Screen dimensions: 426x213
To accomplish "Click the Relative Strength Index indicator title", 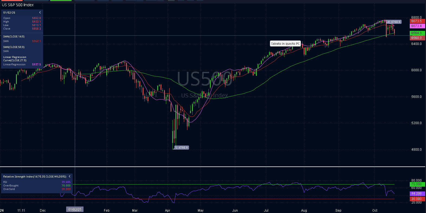I will coord(35,177).
